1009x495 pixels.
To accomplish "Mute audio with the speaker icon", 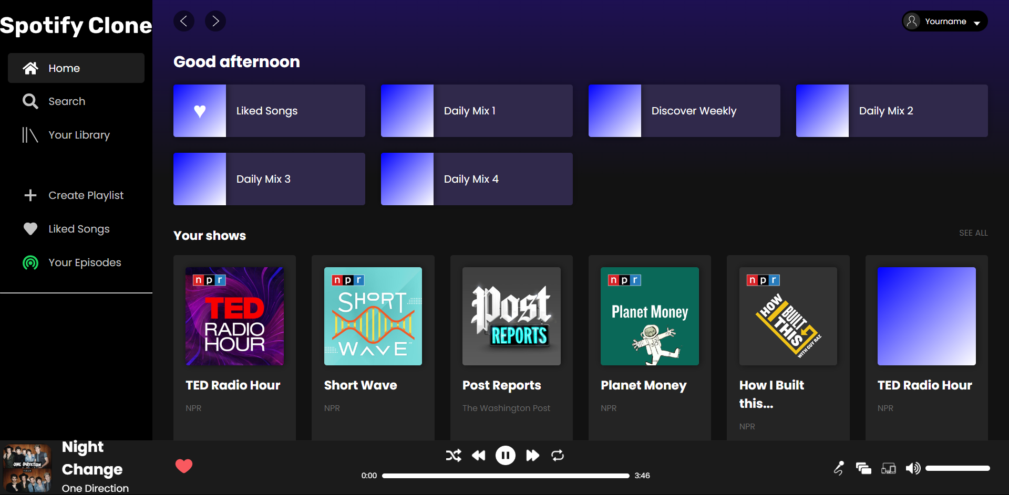I will (913, 468).
